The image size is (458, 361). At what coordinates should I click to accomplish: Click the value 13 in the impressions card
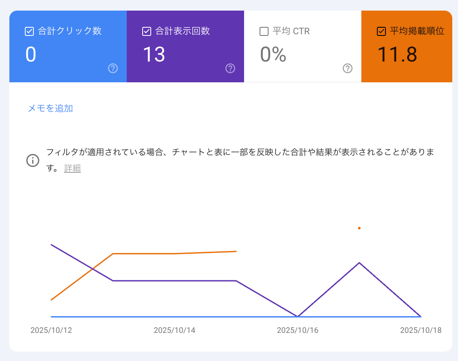(x=154, y=55)
